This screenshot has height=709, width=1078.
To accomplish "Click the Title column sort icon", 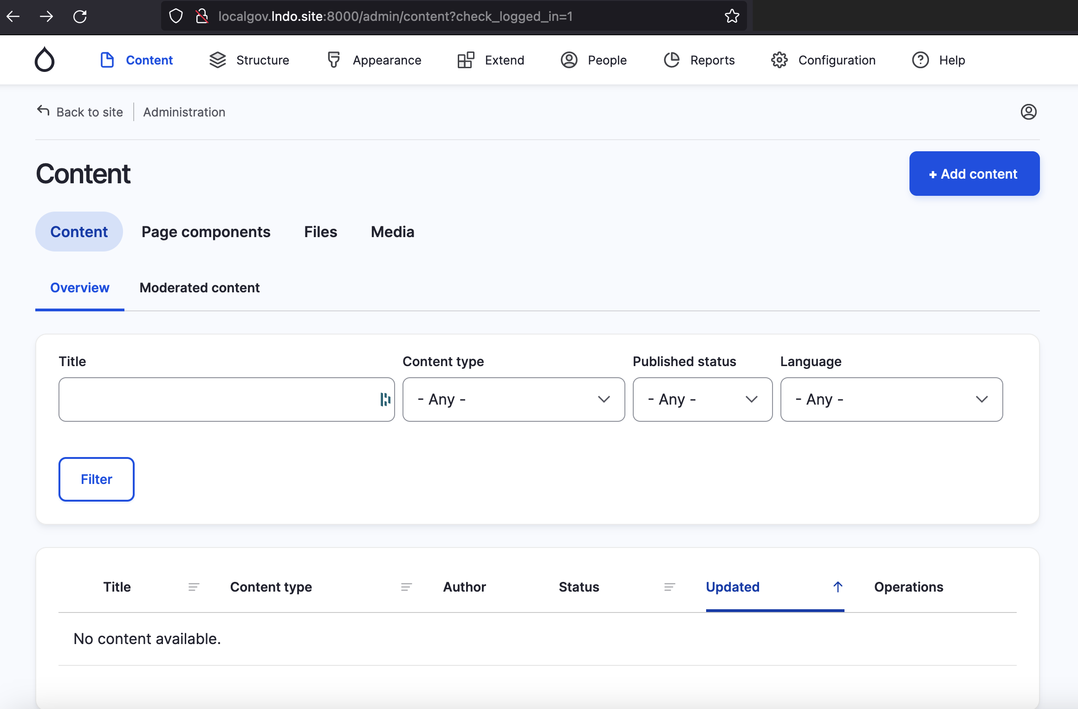I will 193,587.
